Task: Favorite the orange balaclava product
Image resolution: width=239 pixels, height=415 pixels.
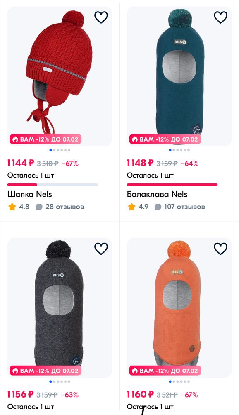Action: [x=220, y=248]
